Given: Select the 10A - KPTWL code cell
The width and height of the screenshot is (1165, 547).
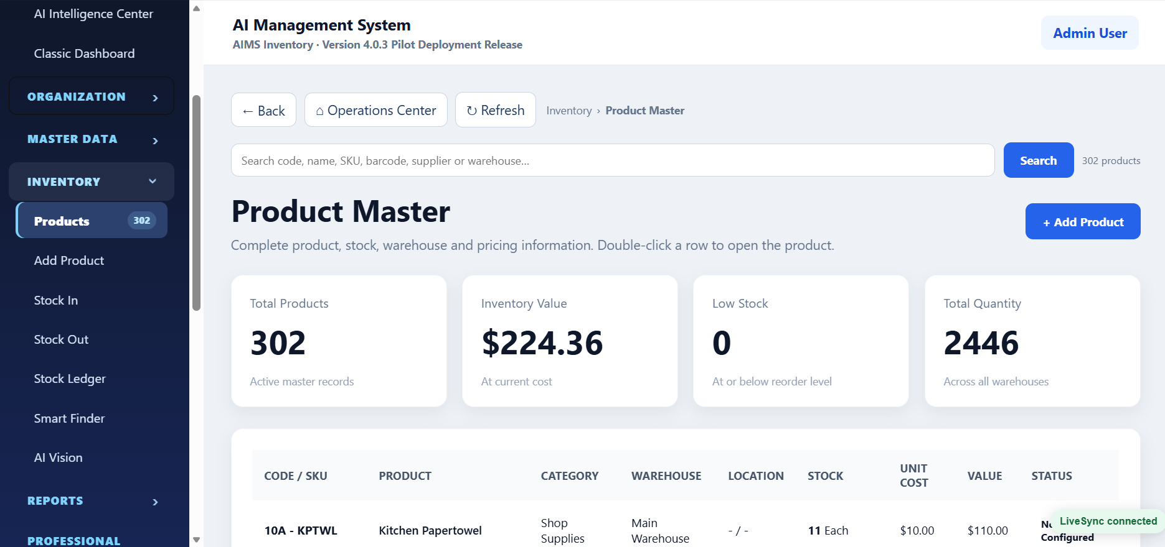Looking at the screenshot, I should pos(301,531).
